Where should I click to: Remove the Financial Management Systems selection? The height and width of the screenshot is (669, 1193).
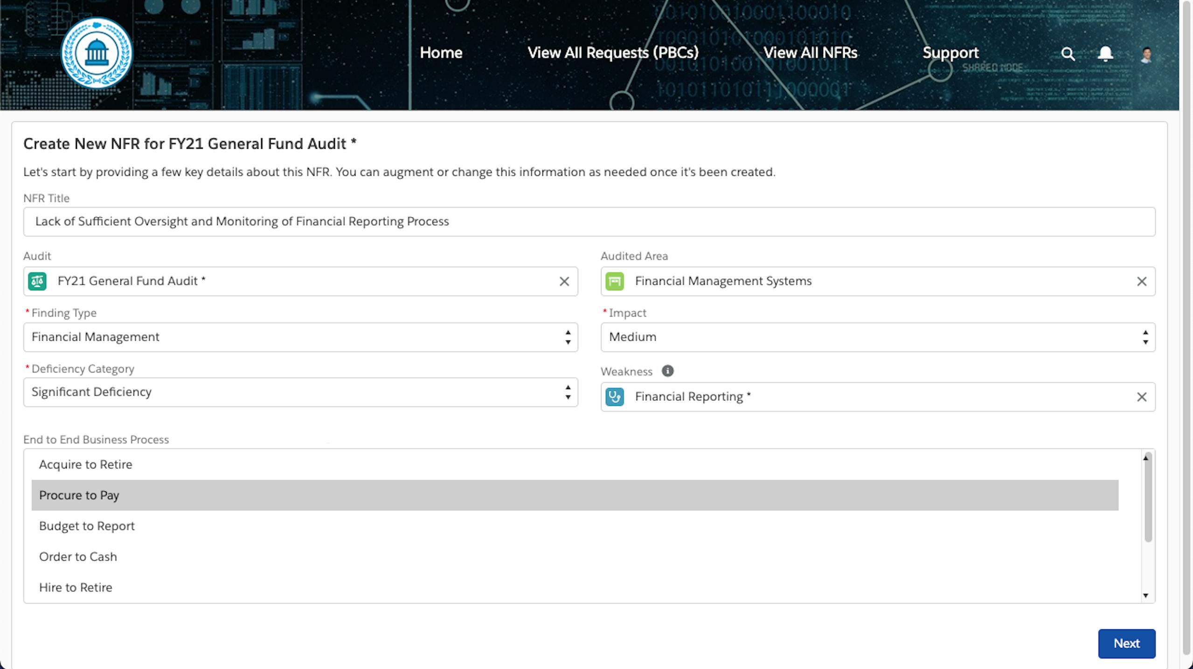click(x=1141, y=281)
